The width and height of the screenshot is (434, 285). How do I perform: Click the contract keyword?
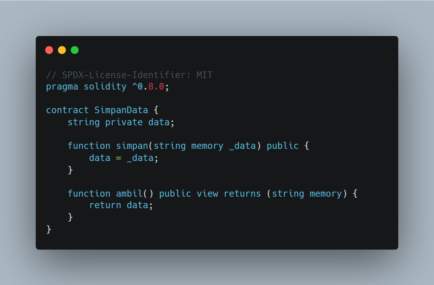point(67,110)
